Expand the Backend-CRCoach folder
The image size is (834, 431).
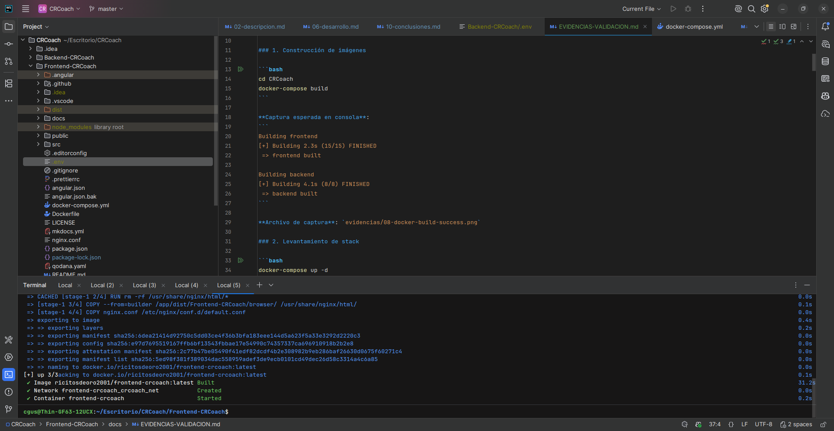point(30,57)
